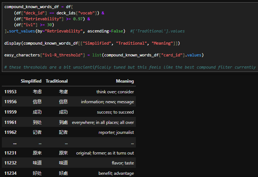Select the "benefit; advantage" meaning cell
The image size is (258, 177).
point(116,173)
